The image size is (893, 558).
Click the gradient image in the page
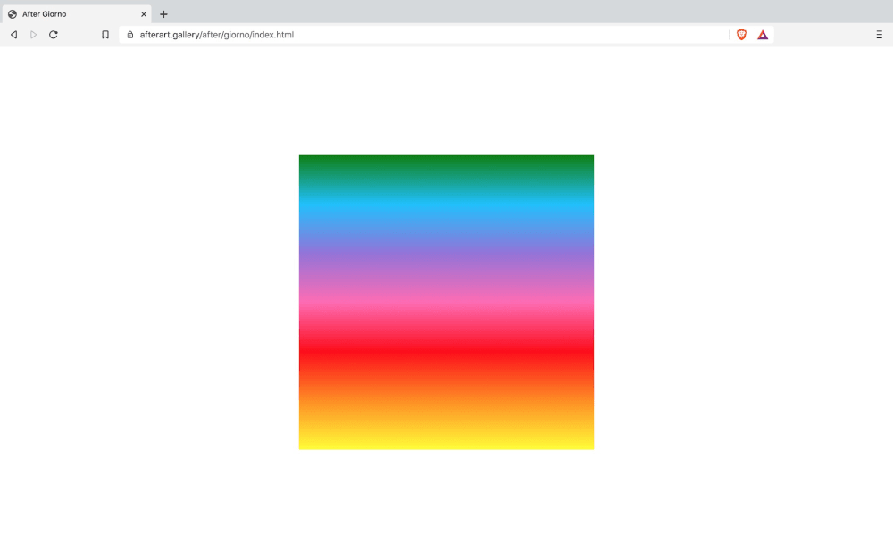(x=446, y=301)
